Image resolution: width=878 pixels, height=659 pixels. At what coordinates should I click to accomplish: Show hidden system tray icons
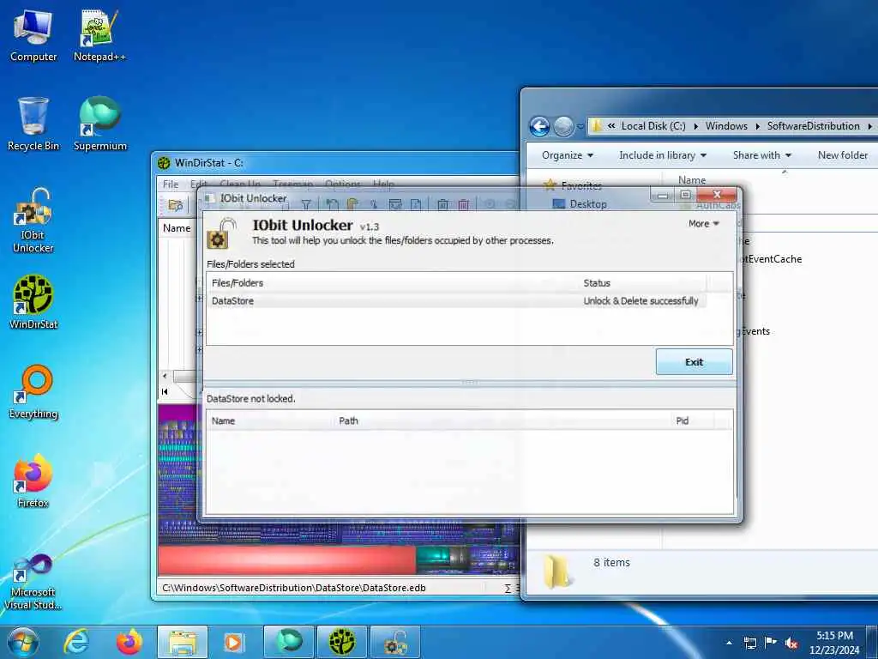729,643
